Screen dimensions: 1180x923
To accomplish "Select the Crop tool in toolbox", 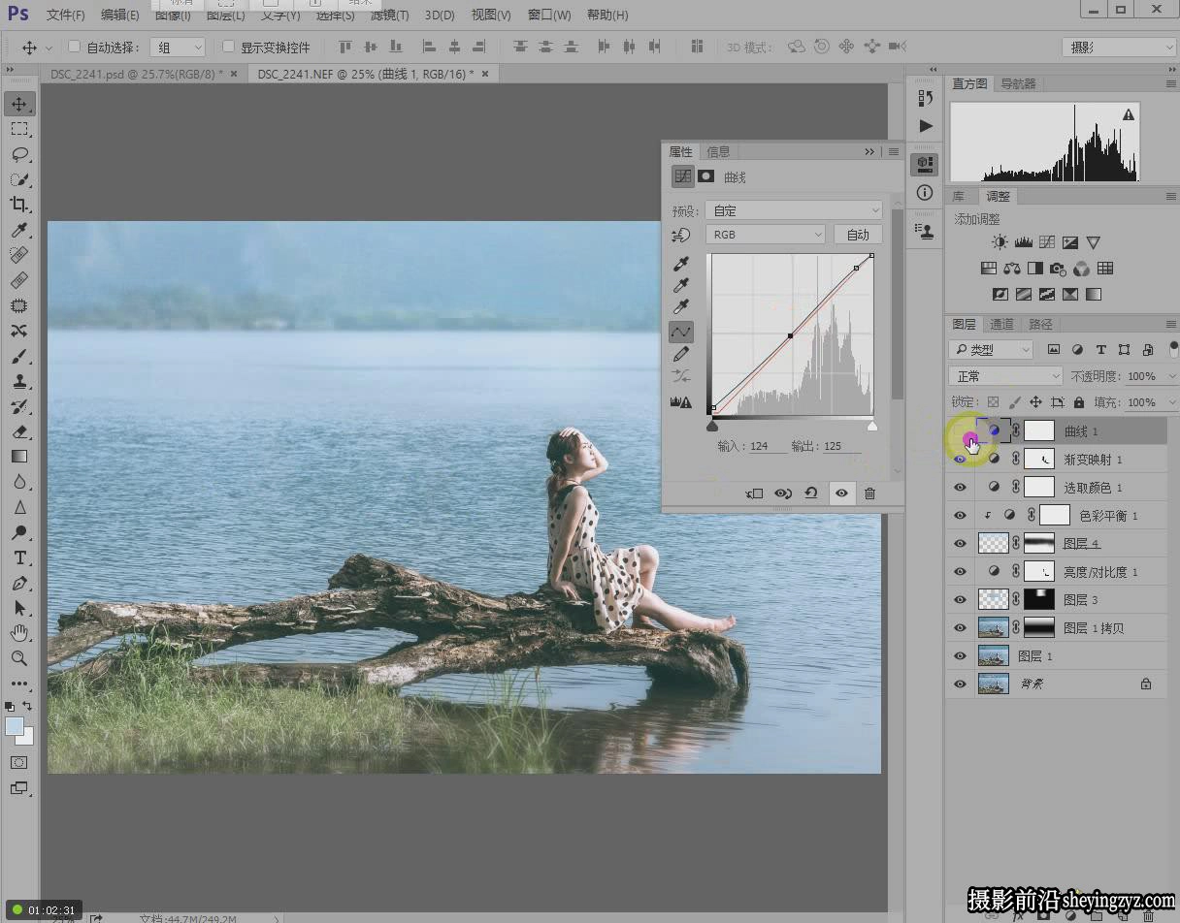I will click(x=19, y=205).
